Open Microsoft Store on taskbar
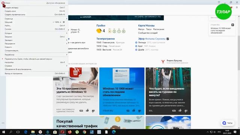Viewport: 240px width, 135px height. tap(55, 132)
